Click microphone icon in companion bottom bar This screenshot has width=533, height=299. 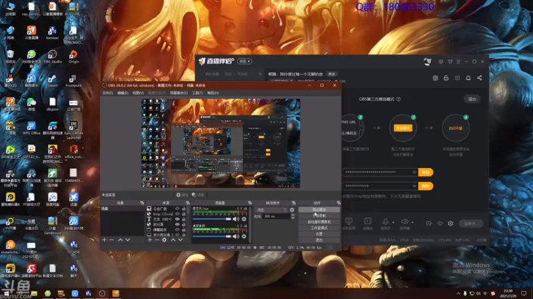(385, 221)
